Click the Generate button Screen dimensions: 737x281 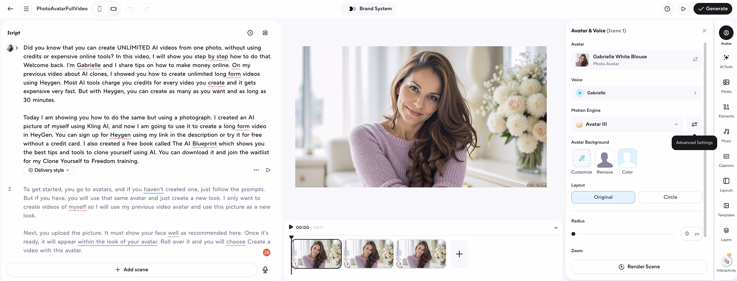(713, 9)
